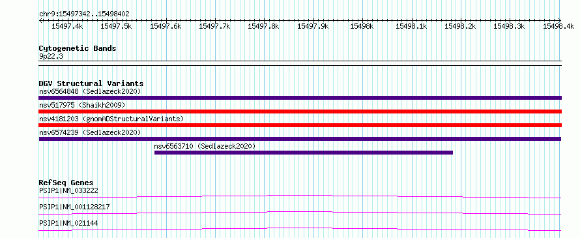Open the nsv6564848 (Sedlazeck2020) variant label
Image resolution: width=580 pixels, height=238 pixels.
point(90,91)
